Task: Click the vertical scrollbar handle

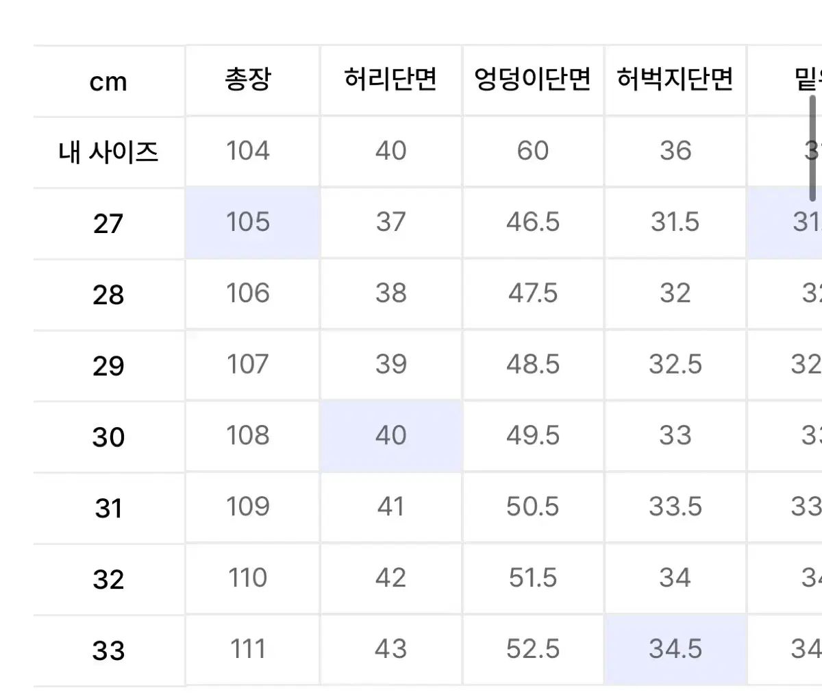Action: point(813,148)
